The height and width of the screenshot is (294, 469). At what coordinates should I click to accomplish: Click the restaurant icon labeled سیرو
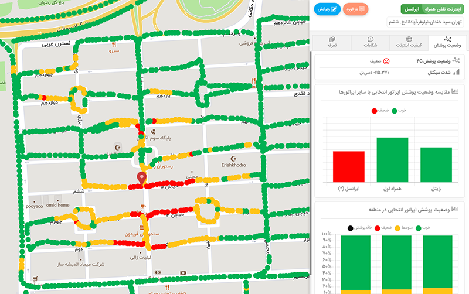pos(114,45)
